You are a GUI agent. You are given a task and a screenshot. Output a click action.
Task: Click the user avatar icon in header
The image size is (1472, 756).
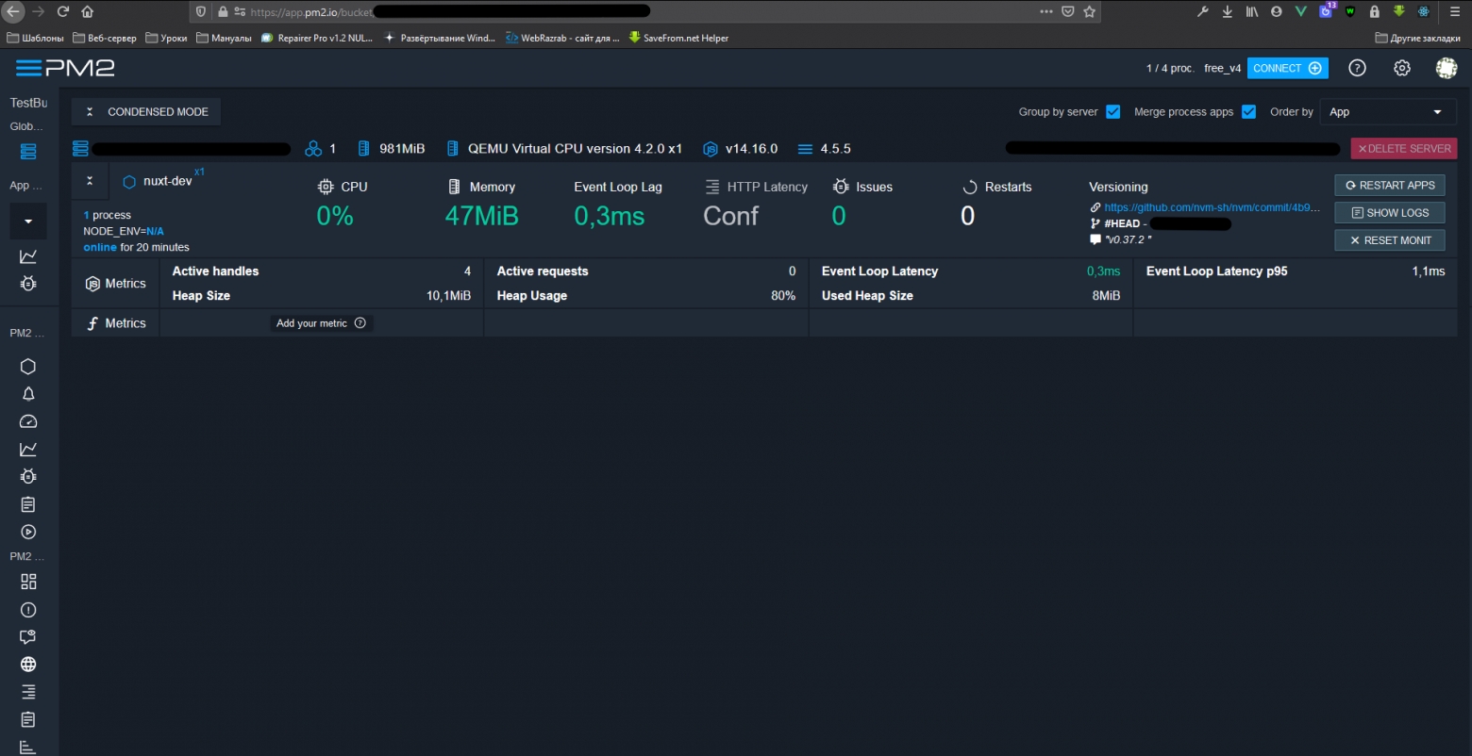coord(1446,68)
